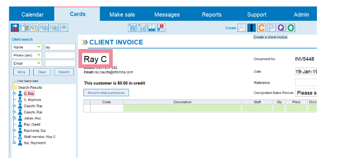348x168 pixels.
Task: Expand the Sui, Raymond tree node
Action: click(14, 143)
